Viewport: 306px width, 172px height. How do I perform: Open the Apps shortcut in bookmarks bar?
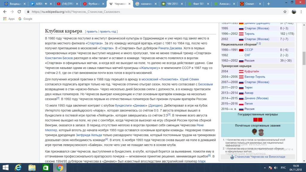(x=9, y=19)
